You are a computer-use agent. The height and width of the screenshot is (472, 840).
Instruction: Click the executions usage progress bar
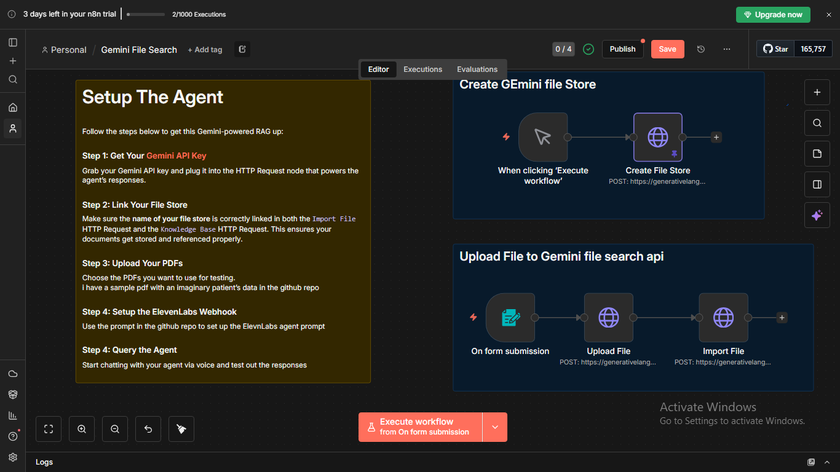[146, 14]
